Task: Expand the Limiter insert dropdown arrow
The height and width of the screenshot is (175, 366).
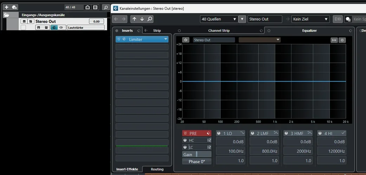Action: pos(165,39)
